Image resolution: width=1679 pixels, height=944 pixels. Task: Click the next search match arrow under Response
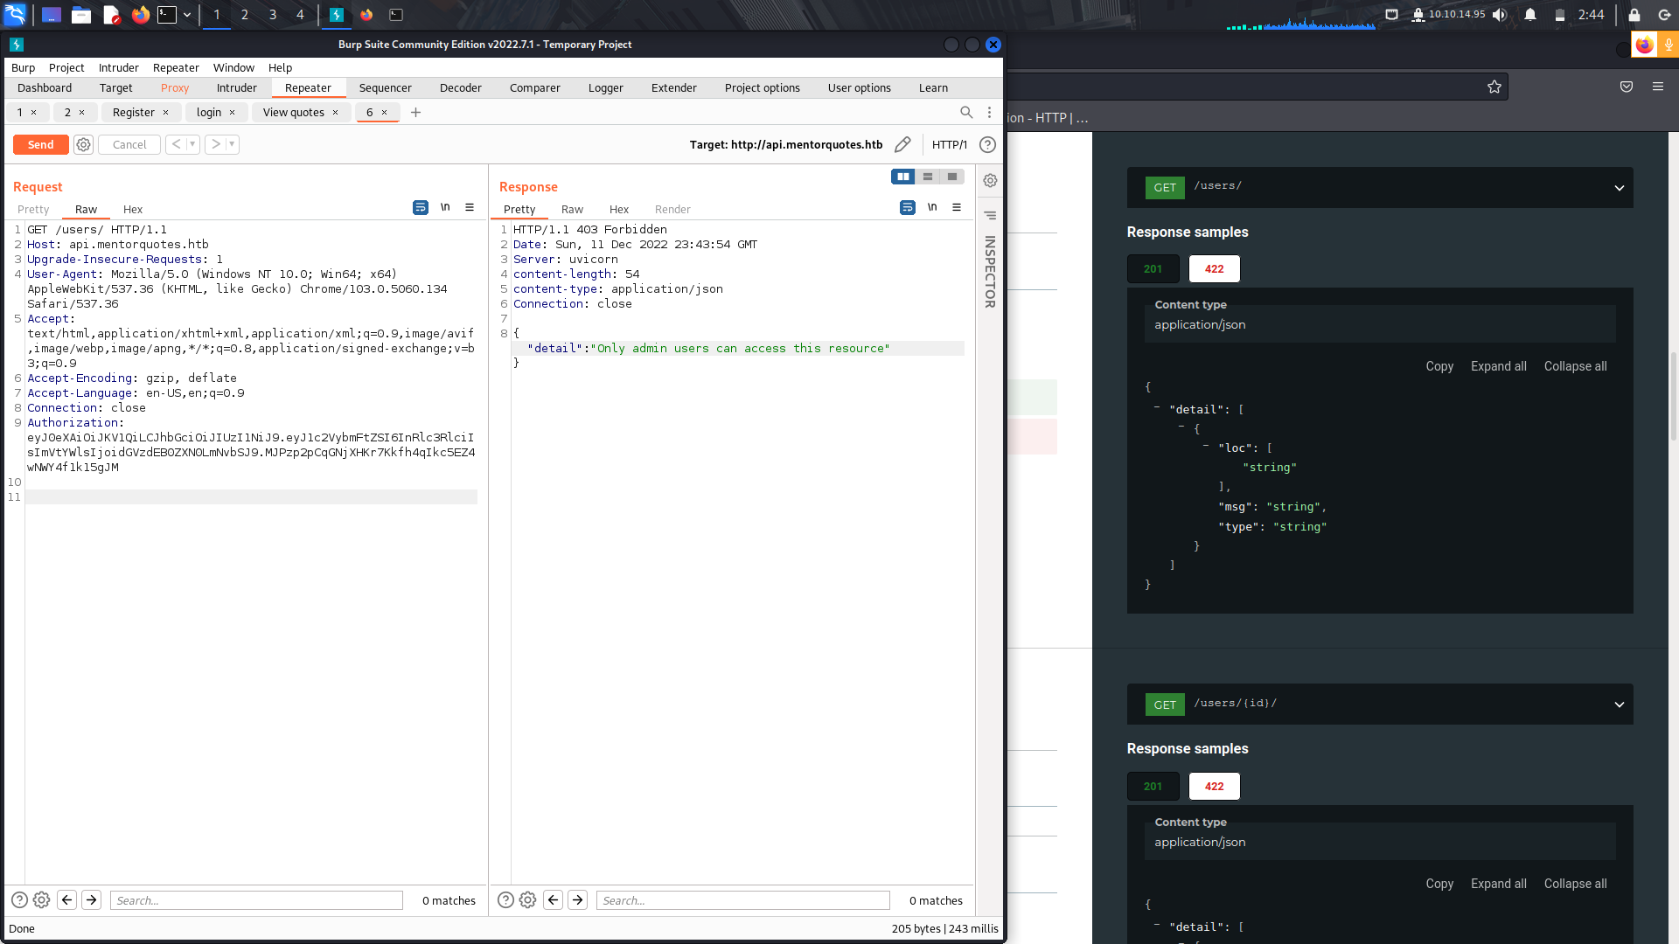click(577, 899)
